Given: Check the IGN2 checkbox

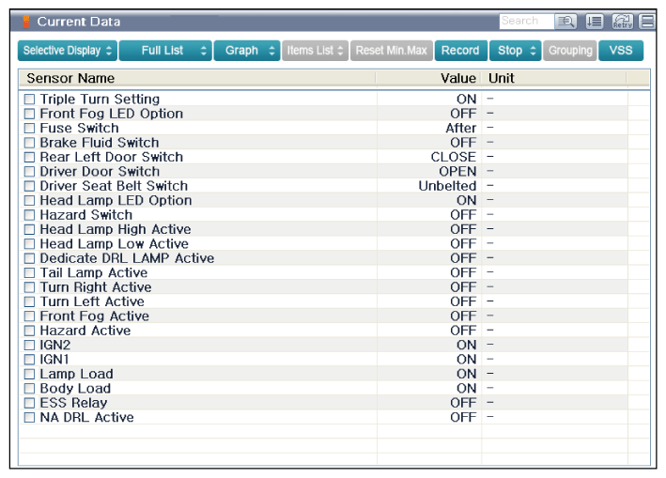Looking at the screenshot, I should 29,346.
